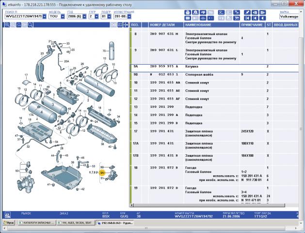Click the remote desktop bottom horizontal scrollbar
Screen dimensions: 305x233
pos(146,228)
